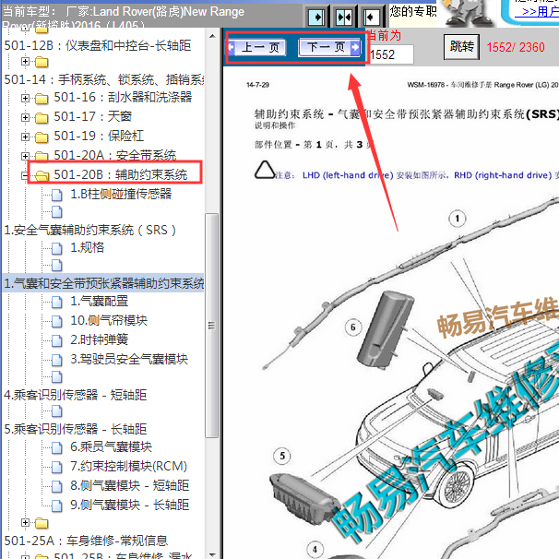559x559 pixels.
Task: Click document icon beside 9.侧气囊模块 - 长轴距
Action: 56,505
